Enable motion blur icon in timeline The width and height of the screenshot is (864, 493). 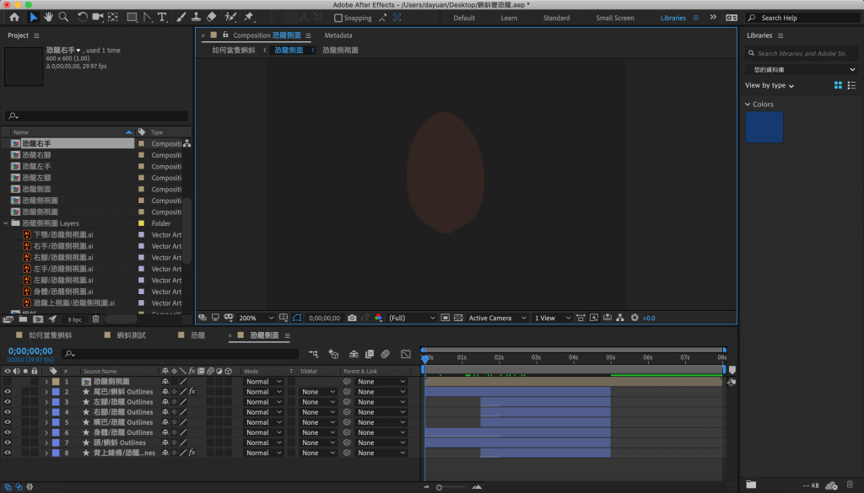pos(385,354)
